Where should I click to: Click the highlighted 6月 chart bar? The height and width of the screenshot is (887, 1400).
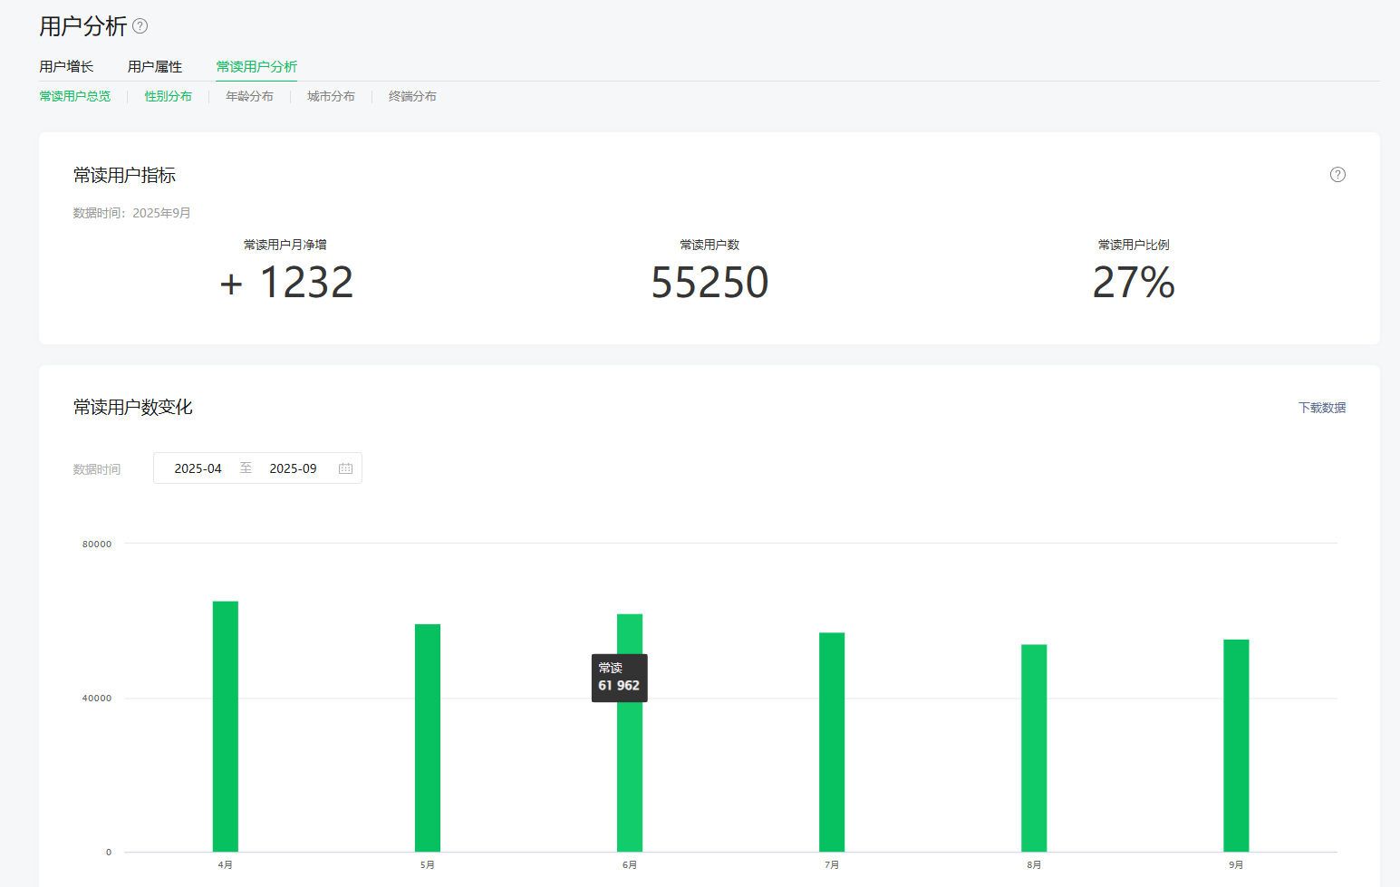click(630, 770)
